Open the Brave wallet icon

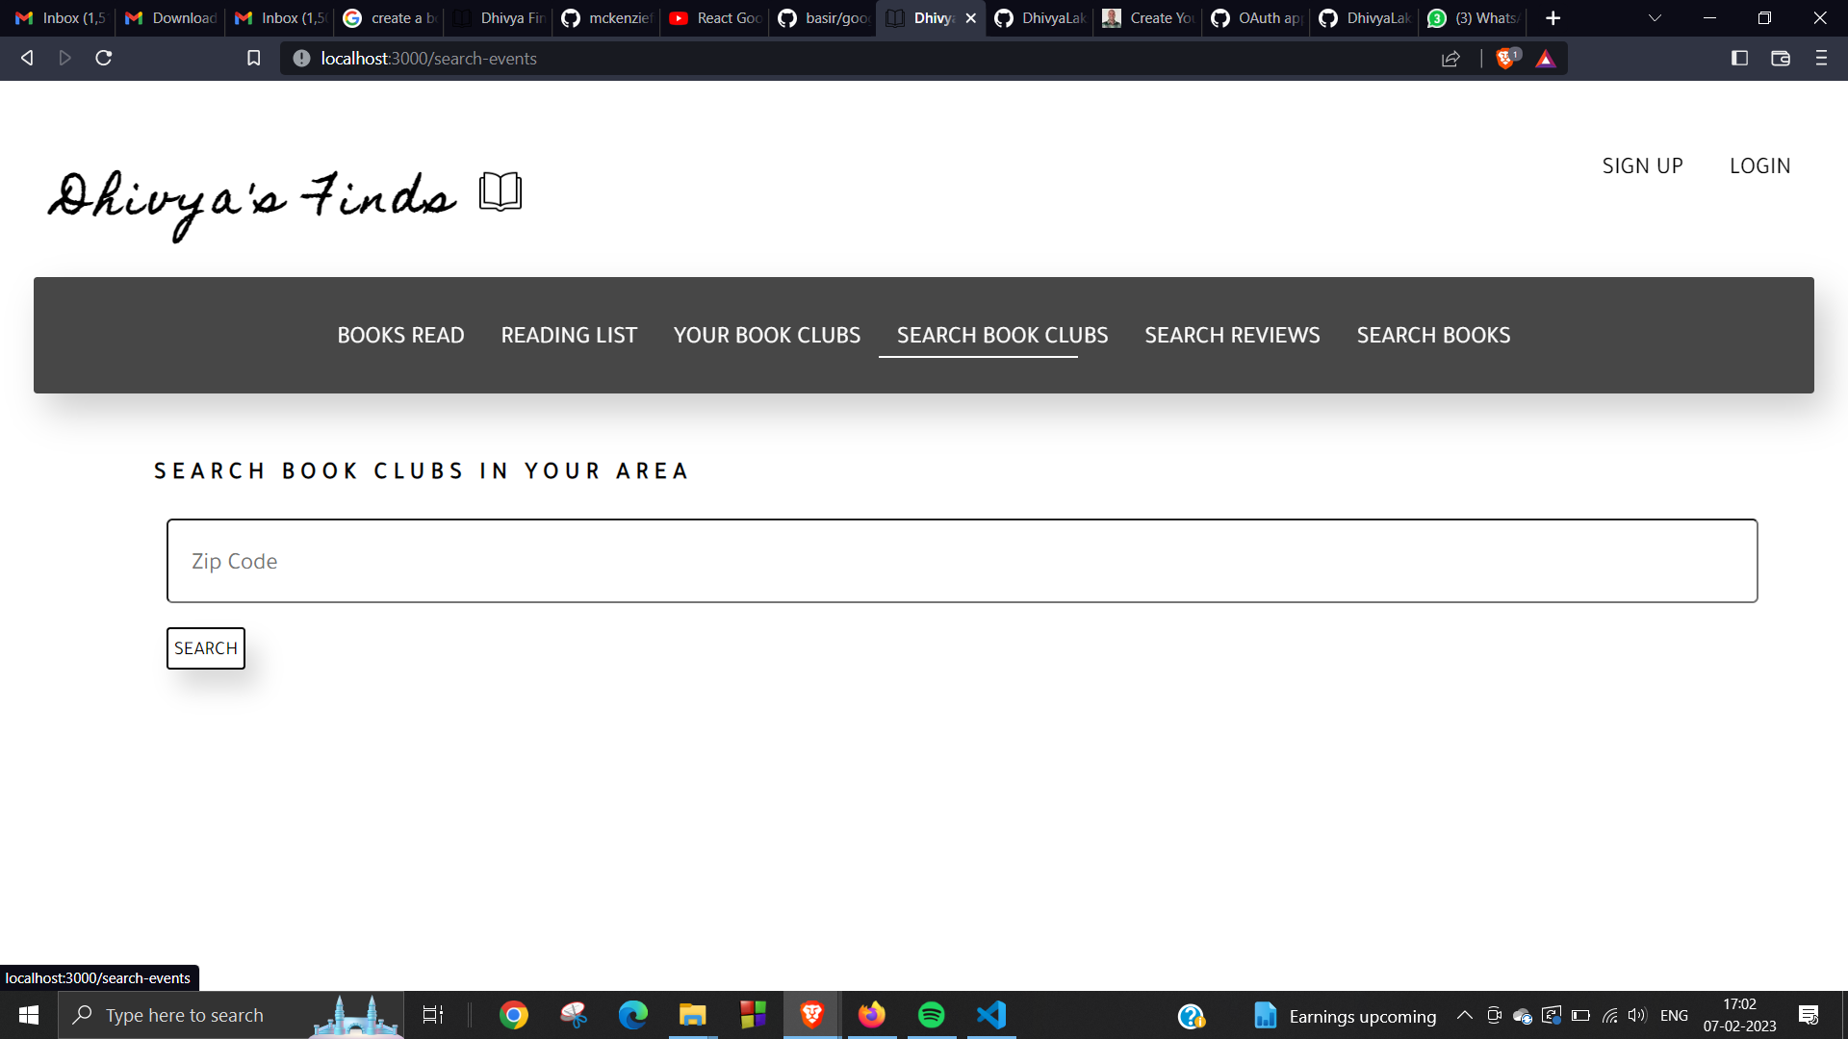1781,59
